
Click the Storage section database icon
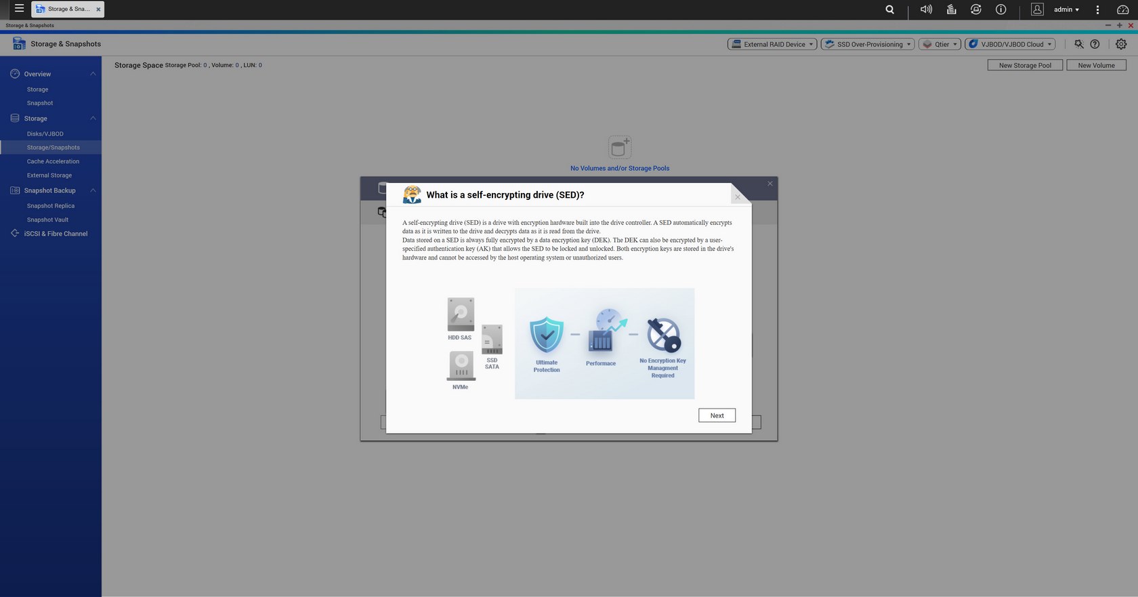[x=15, y=118]
